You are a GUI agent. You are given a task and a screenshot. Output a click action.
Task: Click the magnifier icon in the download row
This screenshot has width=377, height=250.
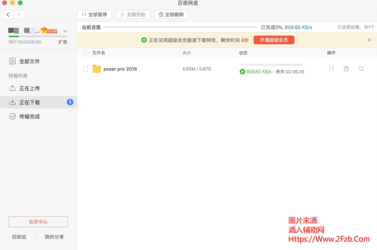tap(361, 69)
